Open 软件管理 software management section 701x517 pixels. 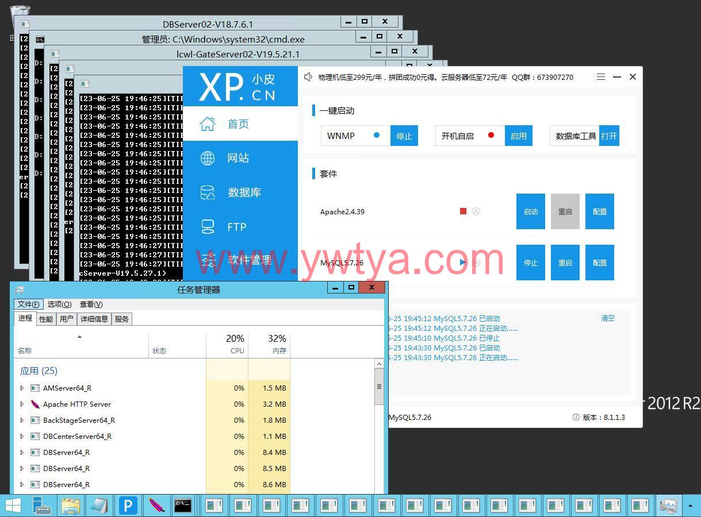coord(240,260)
